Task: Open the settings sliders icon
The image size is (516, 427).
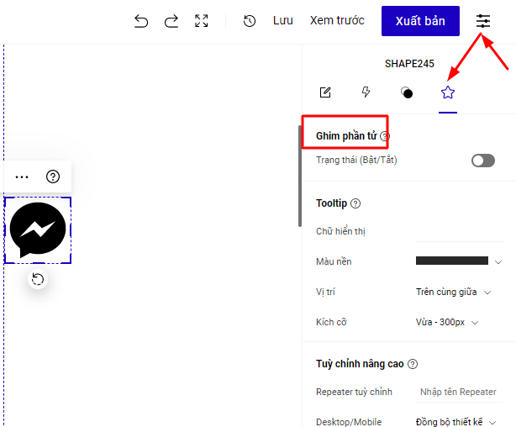Action: 483,21
